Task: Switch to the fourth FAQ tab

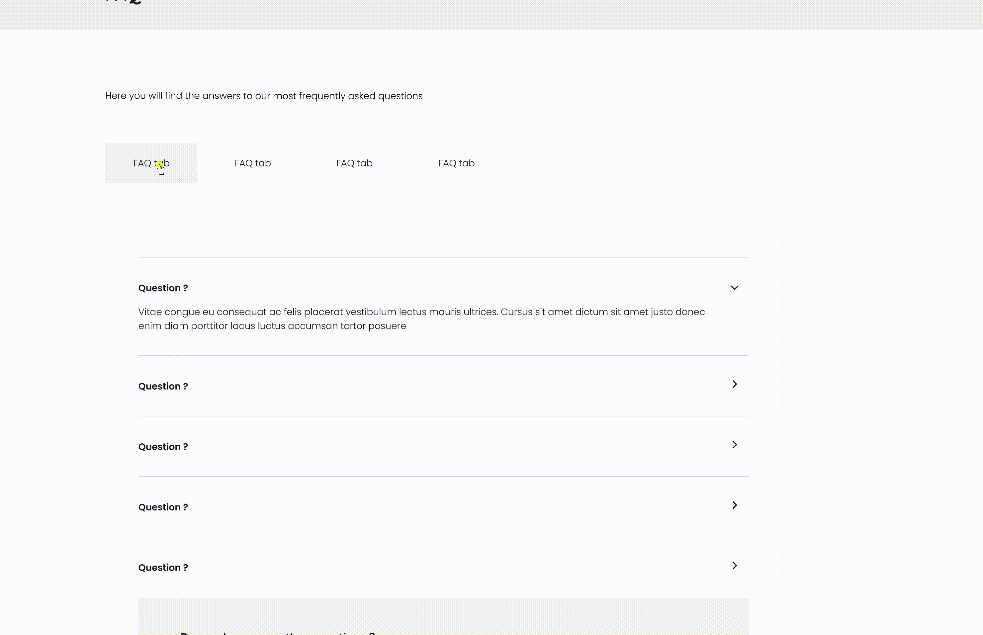Action: 456,163
